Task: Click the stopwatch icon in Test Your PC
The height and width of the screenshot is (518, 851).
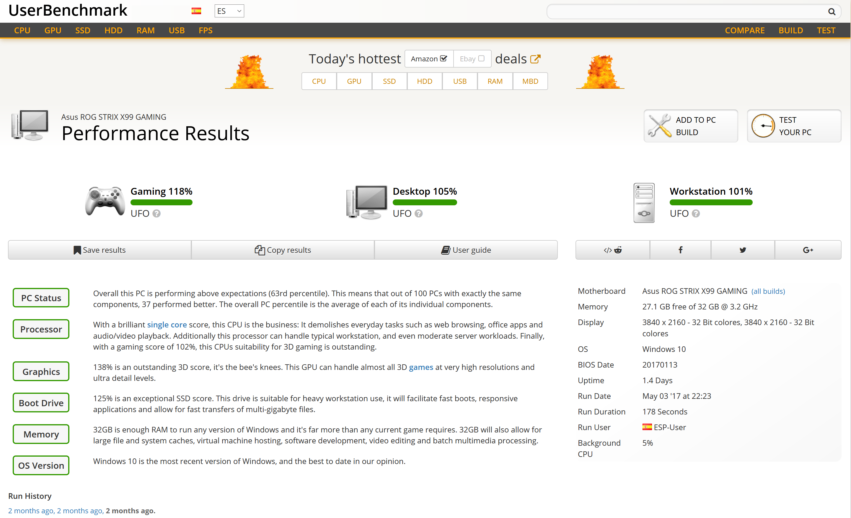Action: (763, 126)
